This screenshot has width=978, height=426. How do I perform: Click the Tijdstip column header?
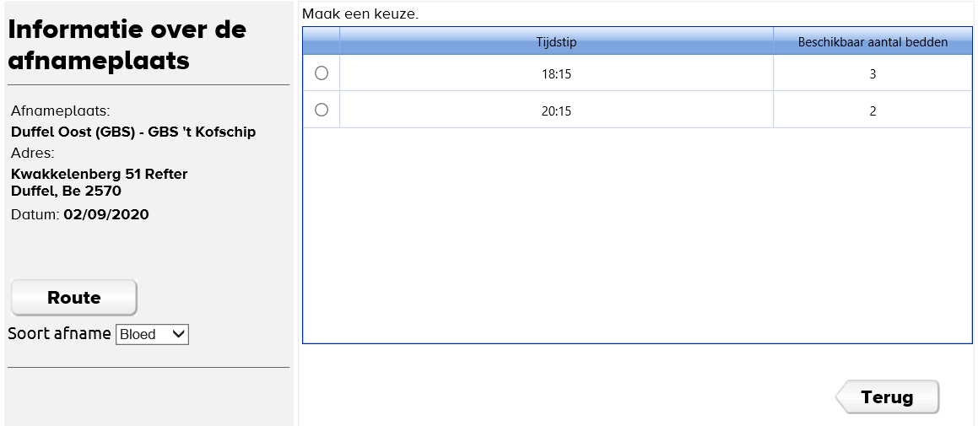pyautogui.click(x=556, y=41)
